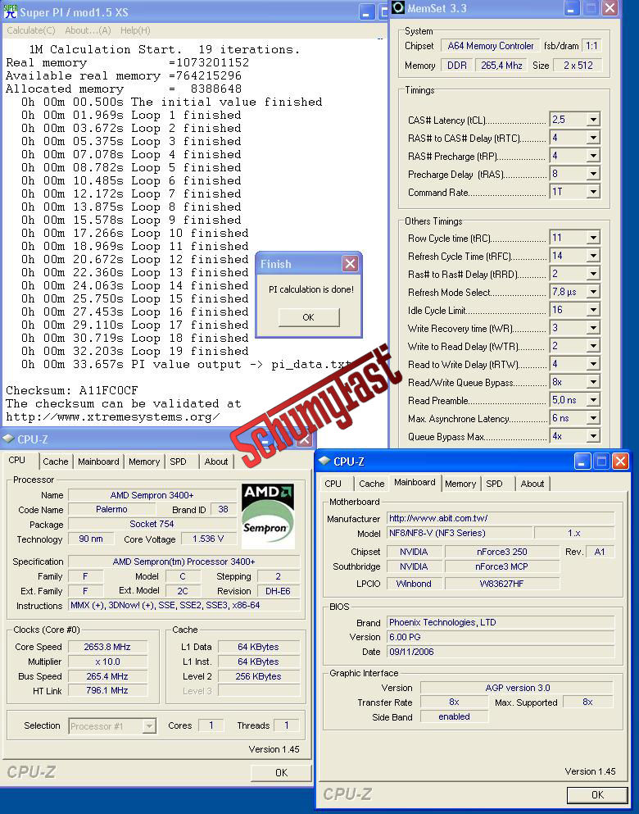Minimize the front CPU-Z Mainboard window
The image size is (639, 814).
582,461
